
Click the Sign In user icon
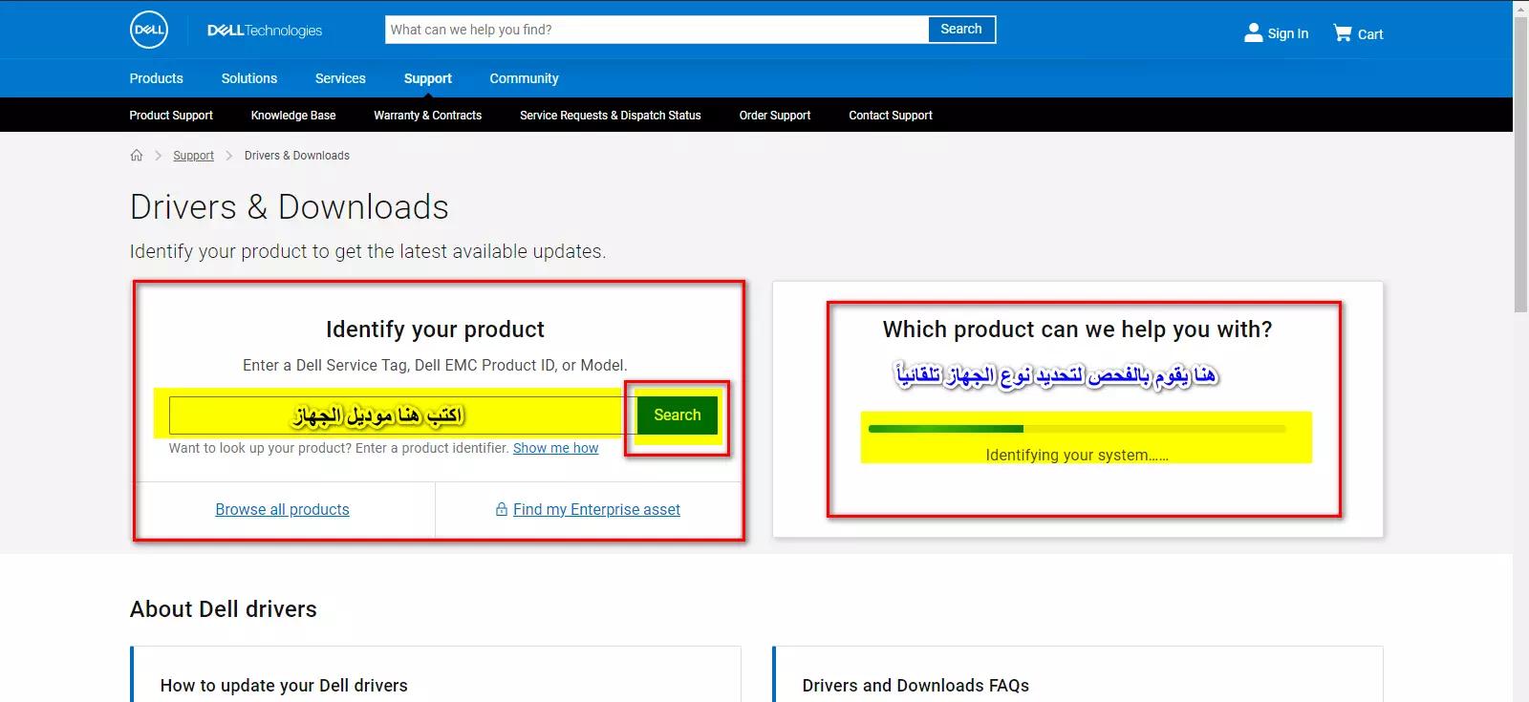coord(1253,32)
